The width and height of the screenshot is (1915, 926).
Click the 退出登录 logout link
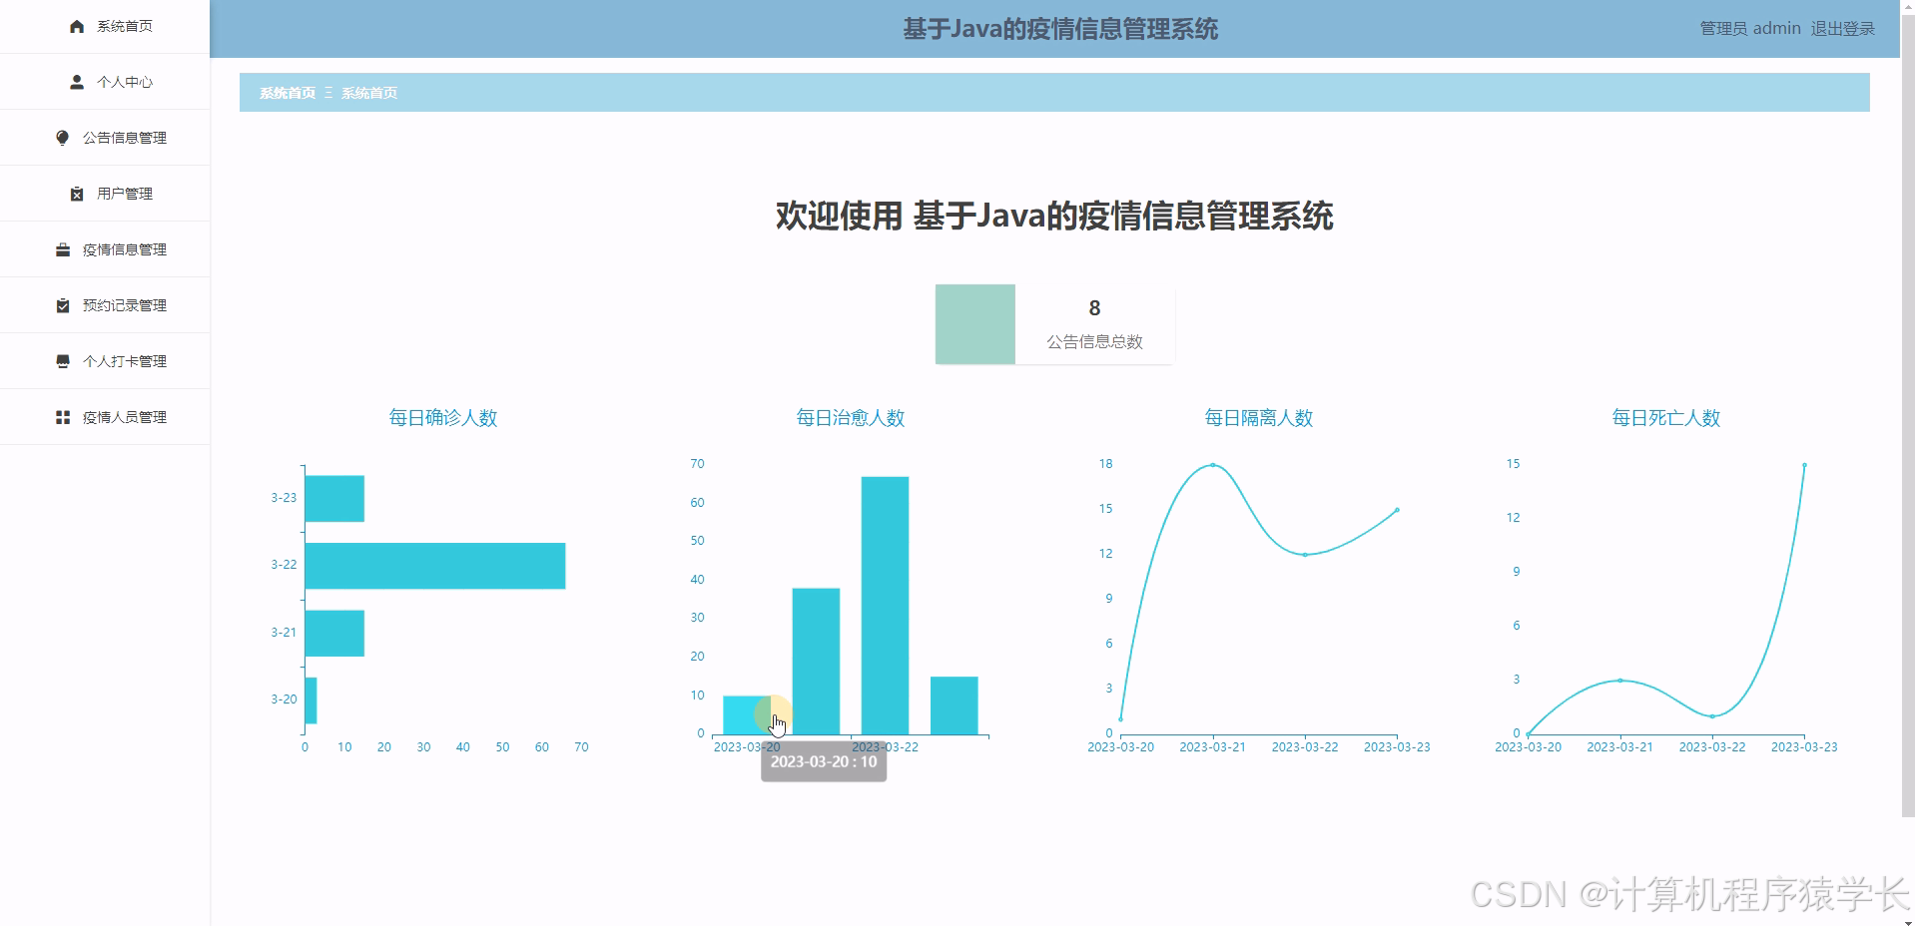(x=1842, y=29)
